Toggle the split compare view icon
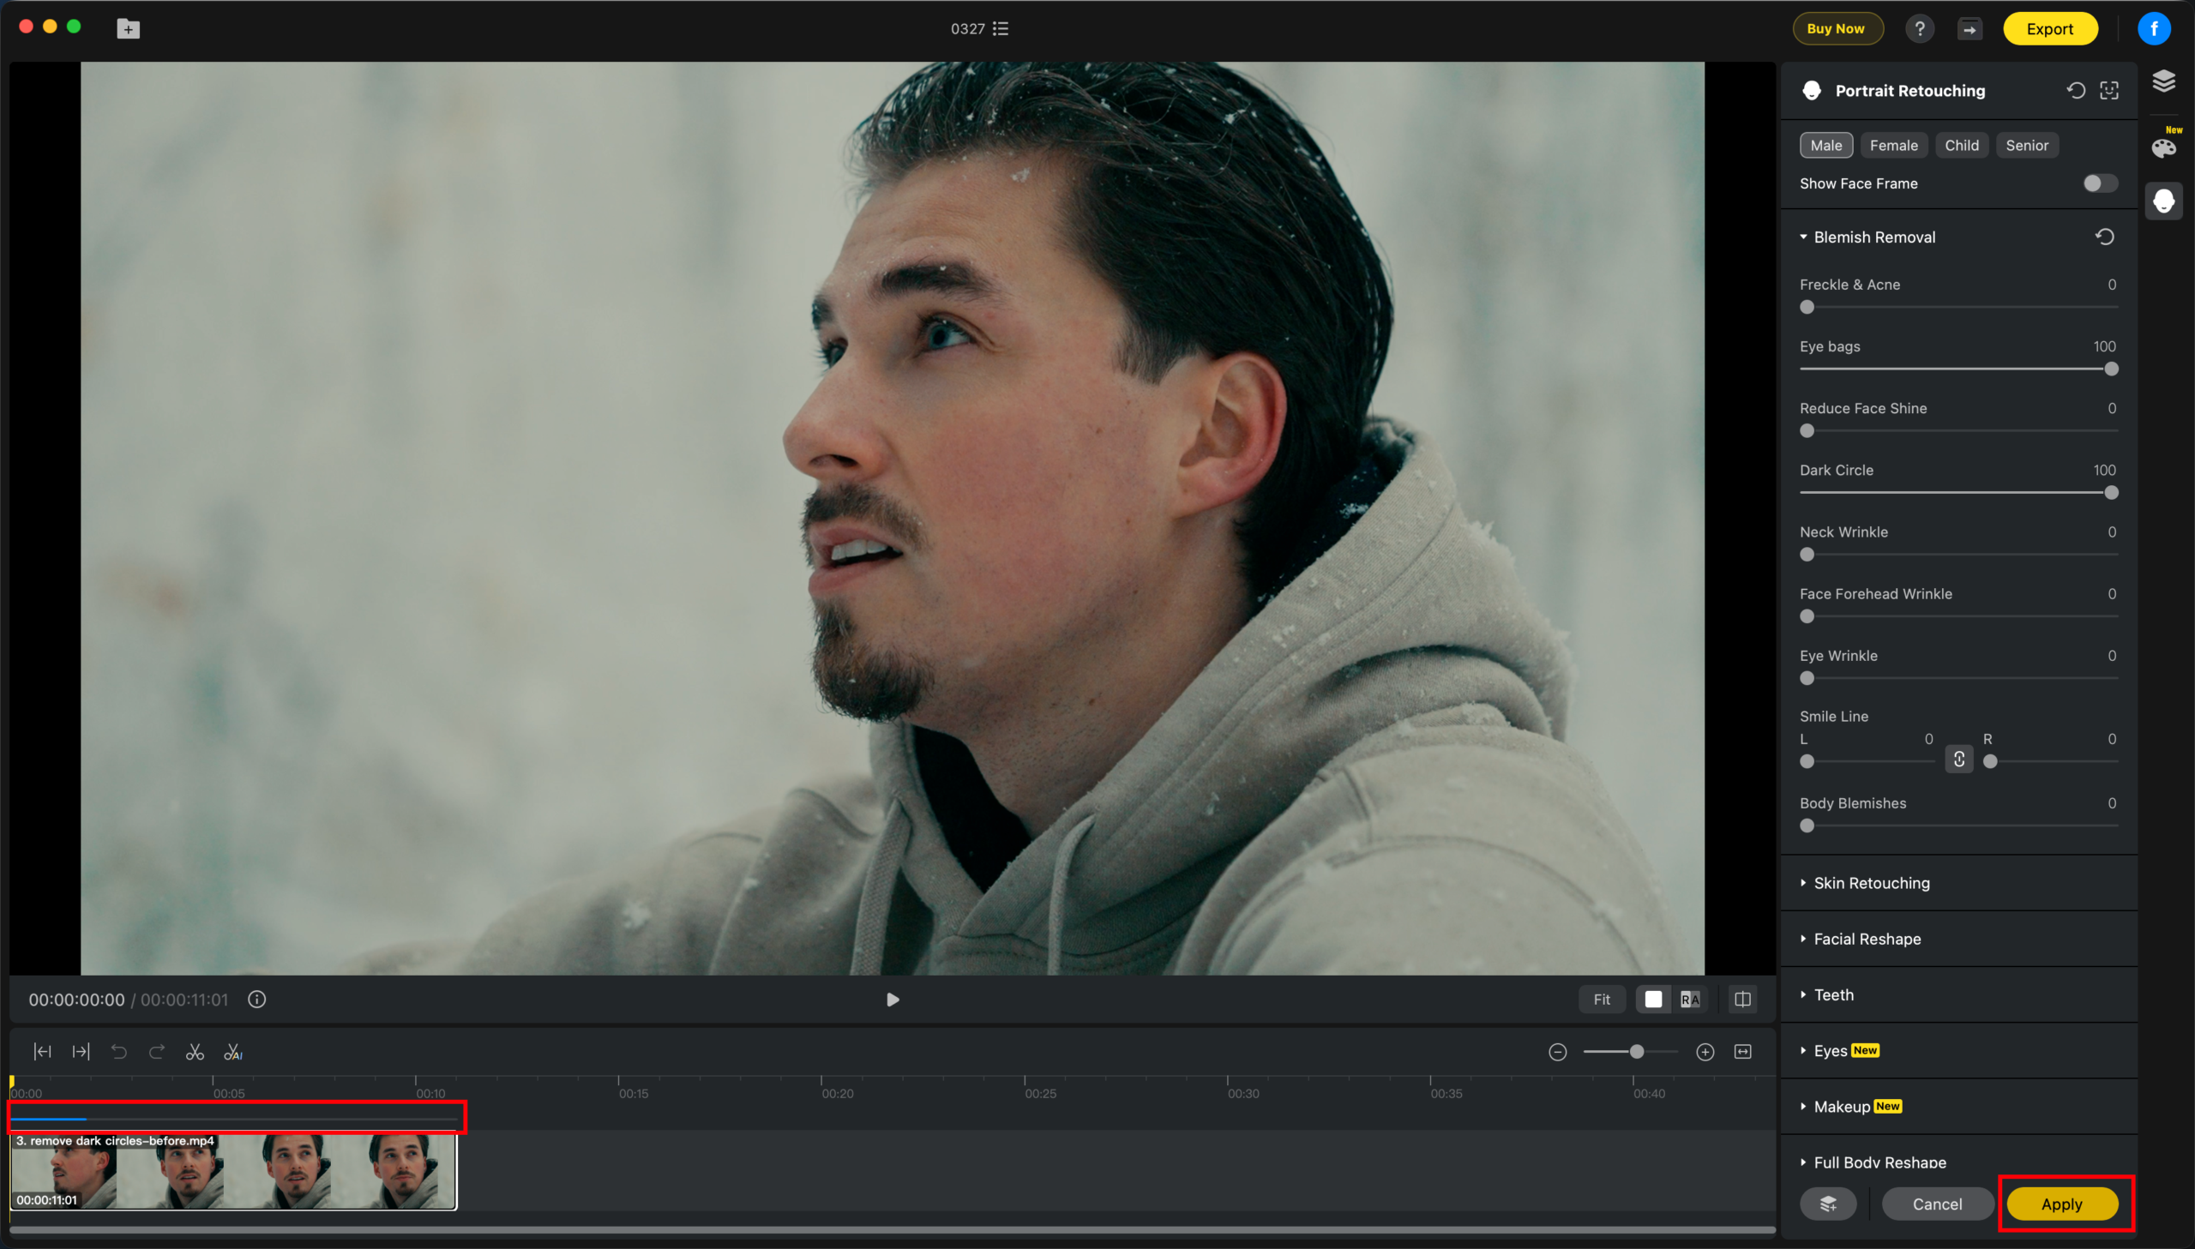 coord(1742,1000)
